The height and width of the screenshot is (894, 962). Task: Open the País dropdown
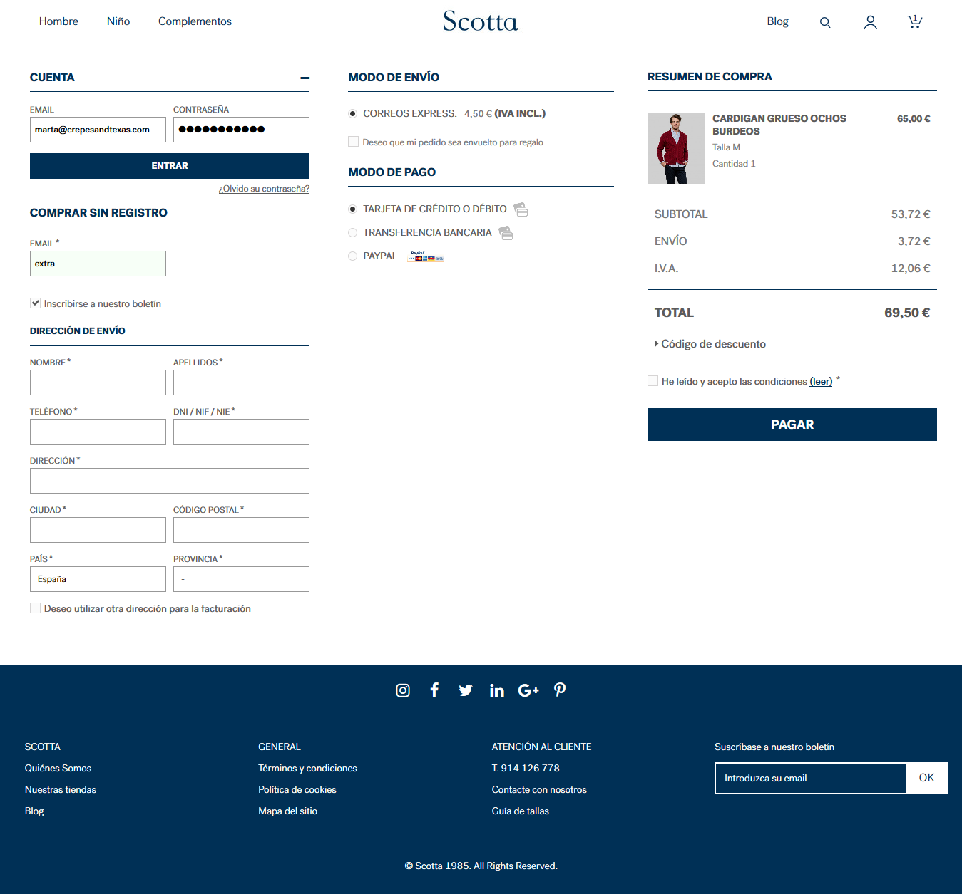(98, 579)
